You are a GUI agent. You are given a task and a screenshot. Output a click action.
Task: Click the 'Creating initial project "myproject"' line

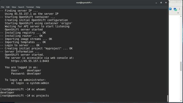(x=36, y=48)
